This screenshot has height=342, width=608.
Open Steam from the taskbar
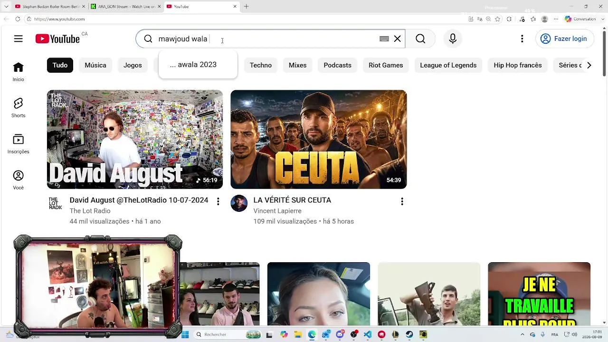point(409,334)
